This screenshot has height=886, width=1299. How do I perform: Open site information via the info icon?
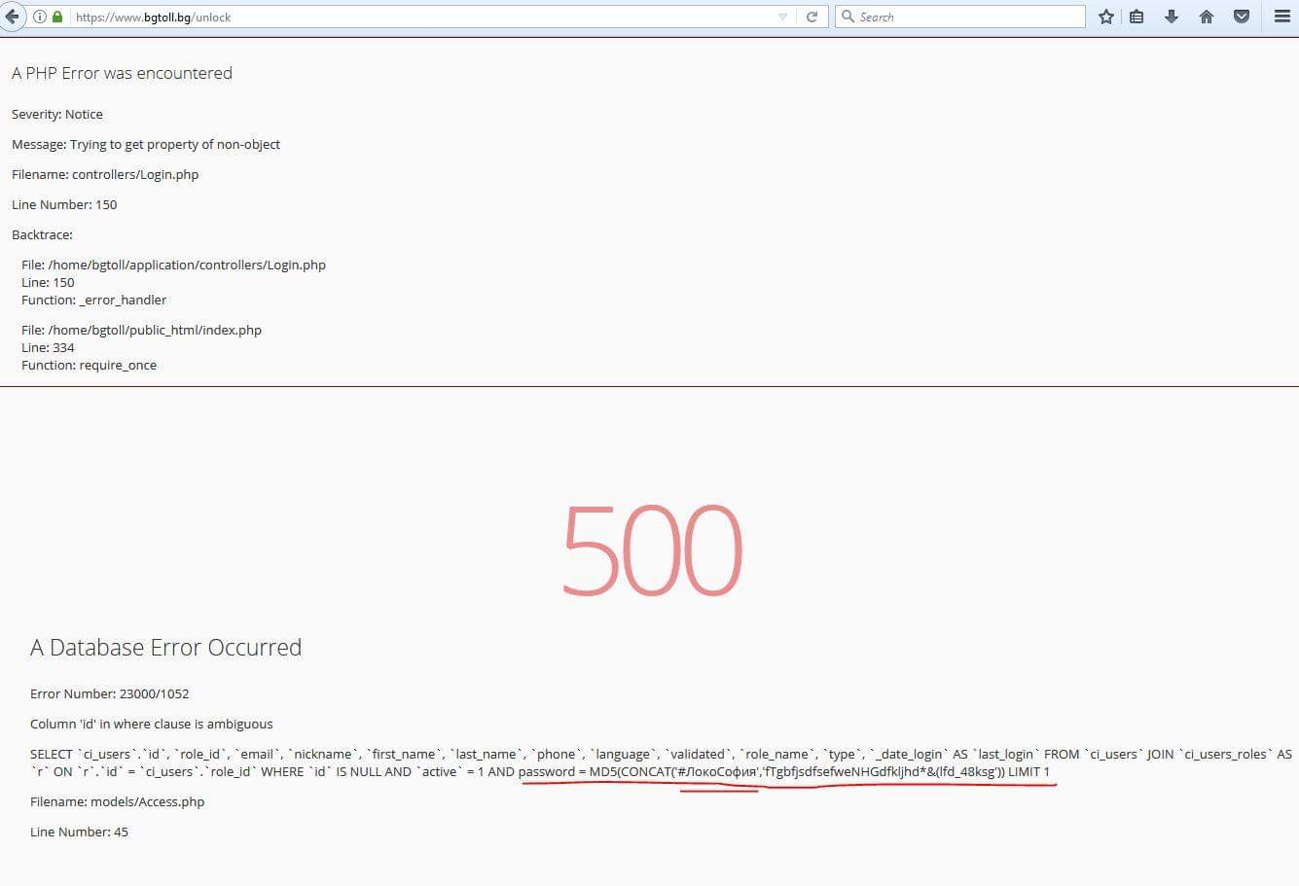coord(40,17)
